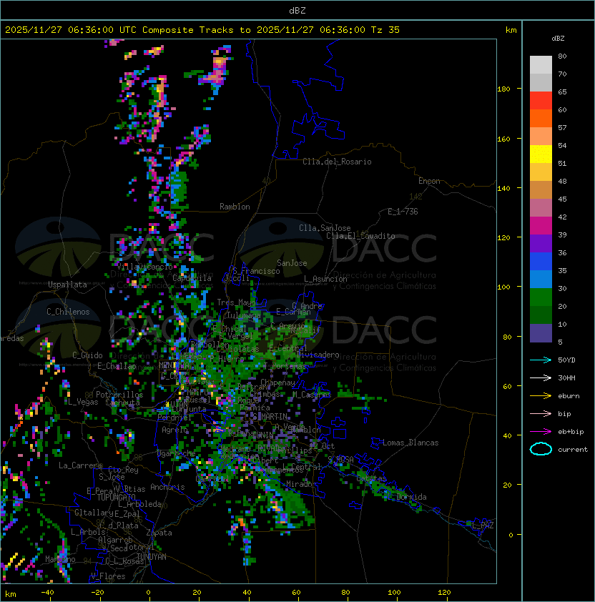This screenshot has height=602, width=595.
Task: Click the 'Potrerillos' map label
Action: point(119,394)
